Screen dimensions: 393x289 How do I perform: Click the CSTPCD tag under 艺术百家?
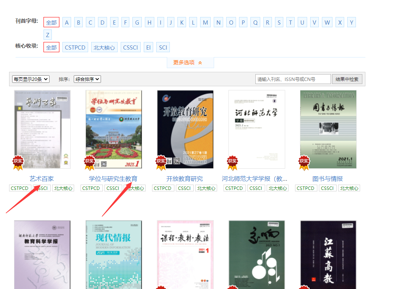[20, 188]
